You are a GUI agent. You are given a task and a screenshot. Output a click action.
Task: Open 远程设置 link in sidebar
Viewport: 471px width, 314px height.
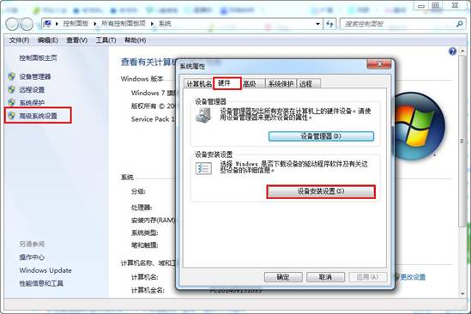(32, 89)
